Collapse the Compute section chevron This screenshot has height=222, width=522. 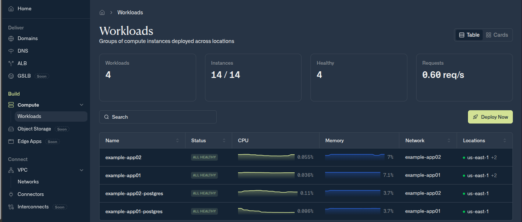[x=82, y=105]
